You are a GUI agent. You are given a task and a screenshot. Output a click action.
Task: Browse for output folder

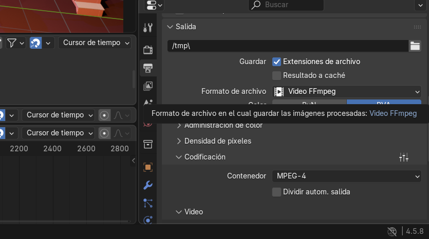[415, 46]
